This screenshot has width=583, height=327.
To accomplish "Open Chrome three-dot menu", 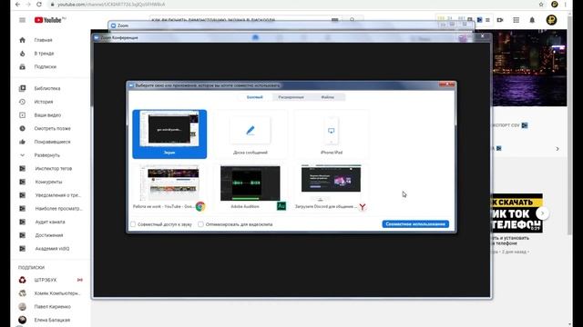I will coord(566,5).
